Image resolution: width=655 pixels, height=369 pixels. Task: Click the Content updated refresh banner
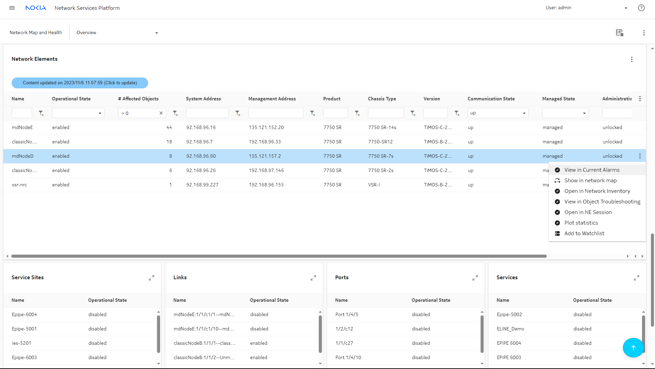pyautogui.click(x=80, y=83)
